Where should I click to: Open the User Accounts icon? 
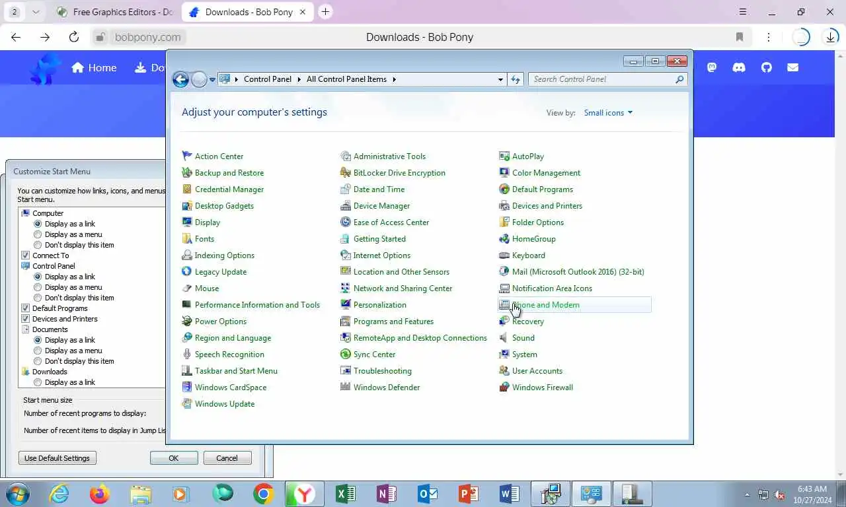click(x=504, y=371)
